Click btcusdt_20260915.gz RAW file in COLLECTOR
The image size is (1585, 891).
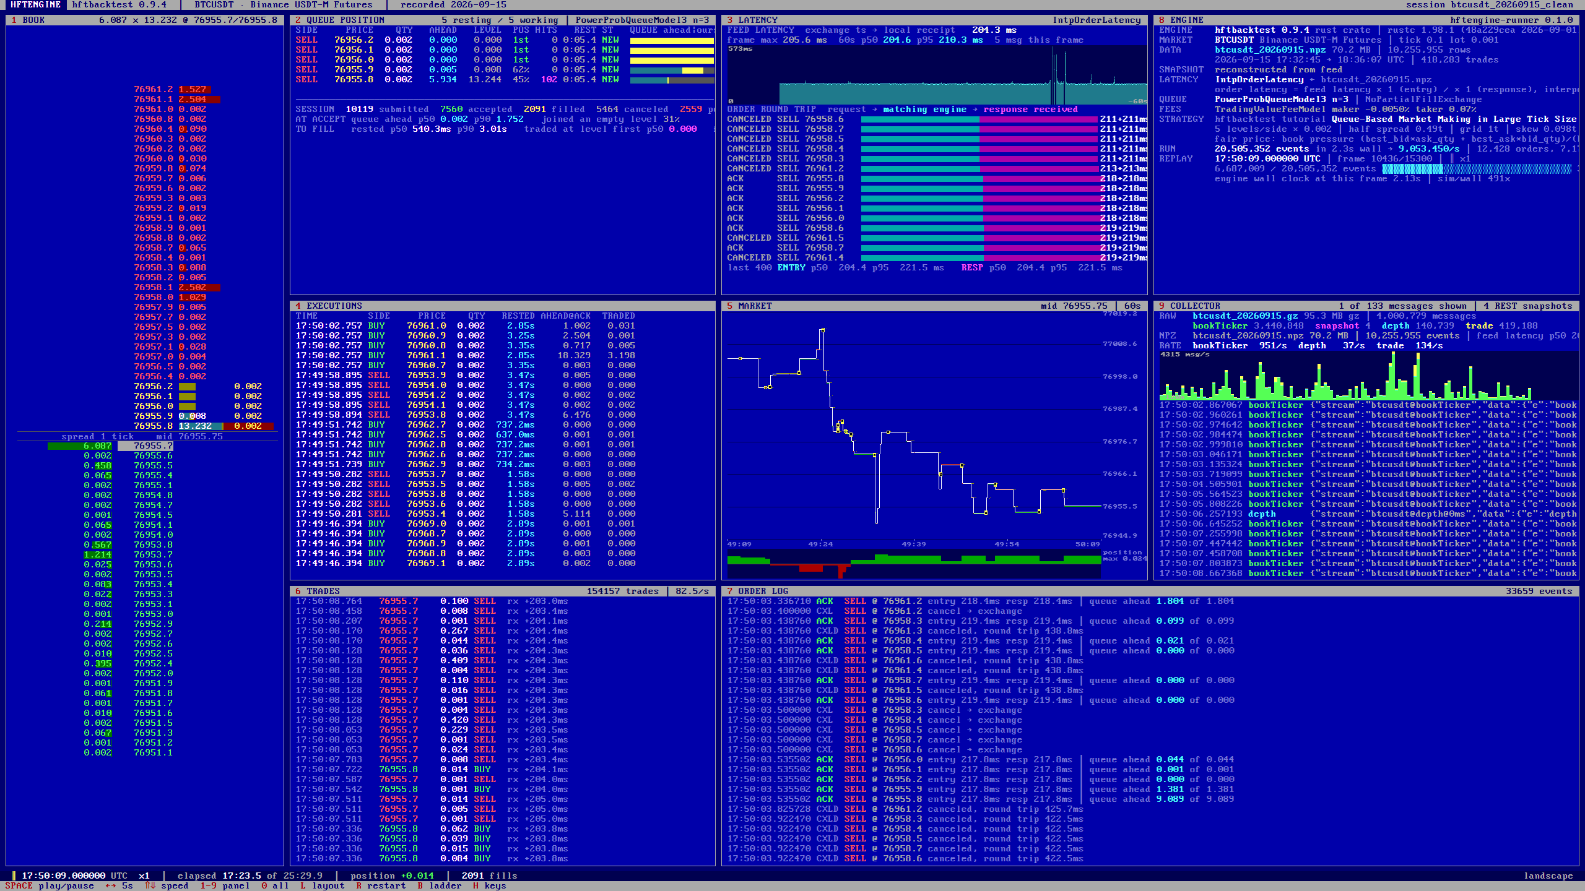click(1245, 316)
